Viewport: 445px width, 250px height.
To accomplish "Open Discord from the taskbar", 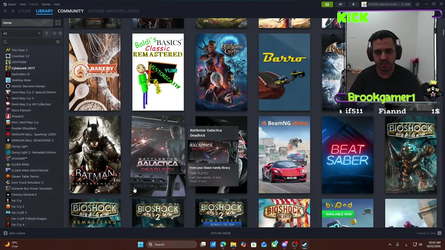I will pyautogui.click(x=284, y=244).
